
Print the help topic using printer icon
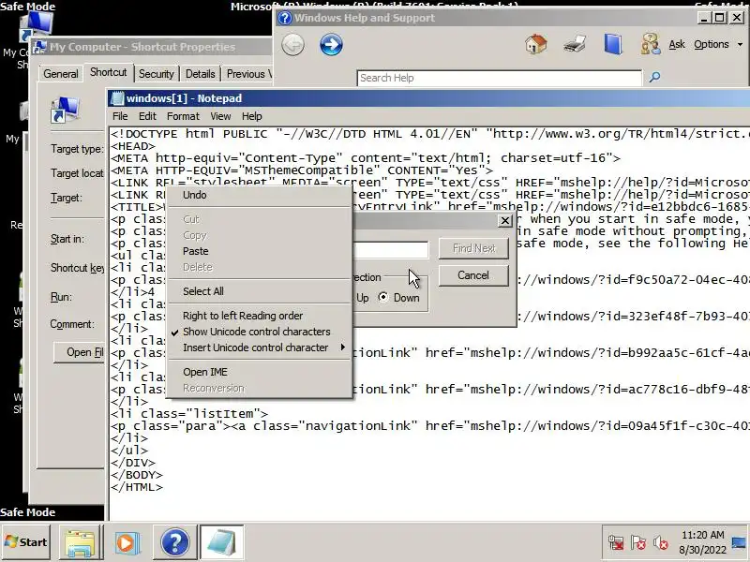(575, 44)
